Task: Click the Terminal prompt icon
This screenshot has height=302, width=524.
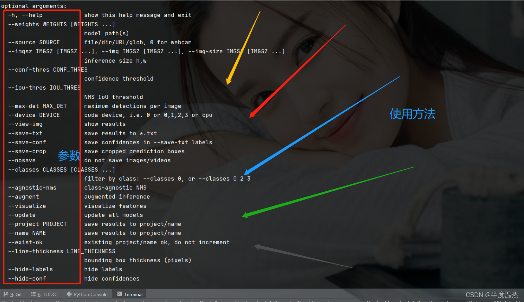Action: pos(120,294)
